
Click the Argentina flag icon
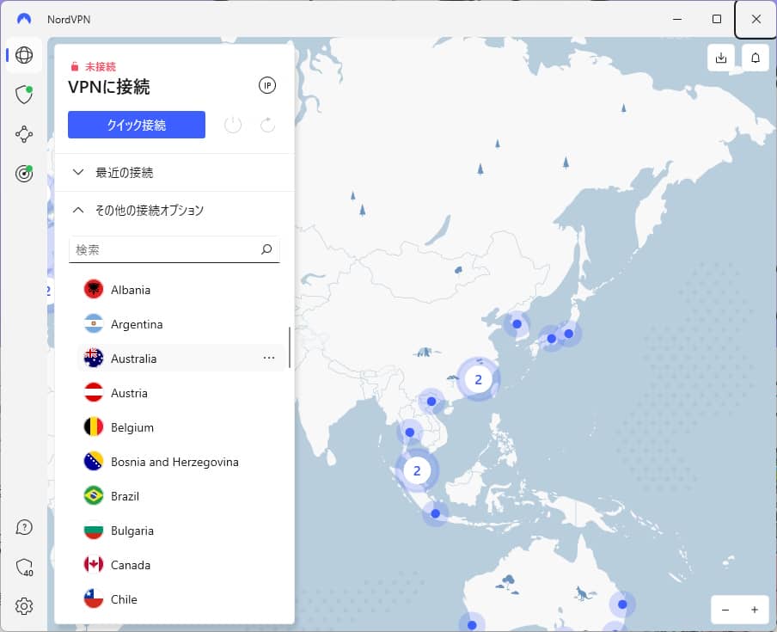point(93,323)
